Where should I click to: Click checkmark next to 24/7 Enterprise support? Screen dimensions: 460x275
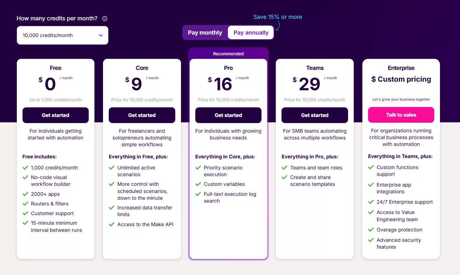click(x=371, y=202)
